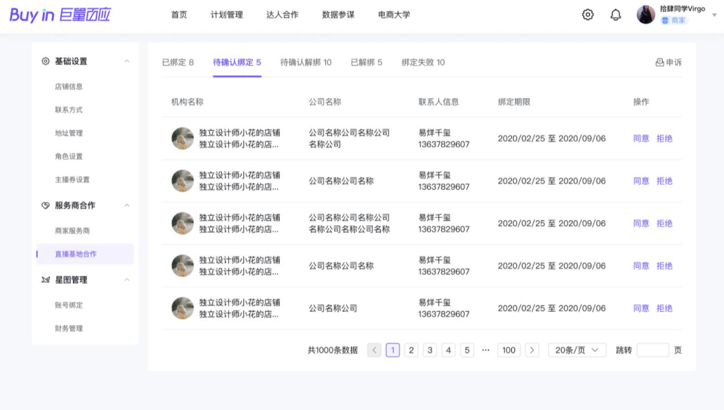724x410 pixels.
Task: Click the user profile avatar in header
Action: point(645,15)
